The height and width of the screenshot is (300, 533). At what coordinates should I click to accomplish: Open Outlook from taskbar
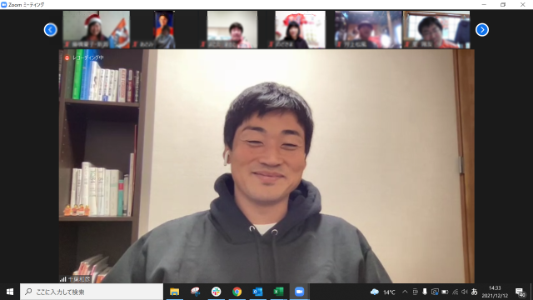click(257, 292)
